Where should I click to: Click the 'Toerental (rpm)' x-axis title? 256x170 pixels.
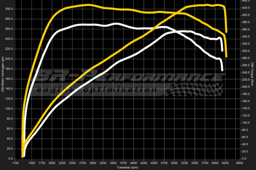click(x=128, y=168)
